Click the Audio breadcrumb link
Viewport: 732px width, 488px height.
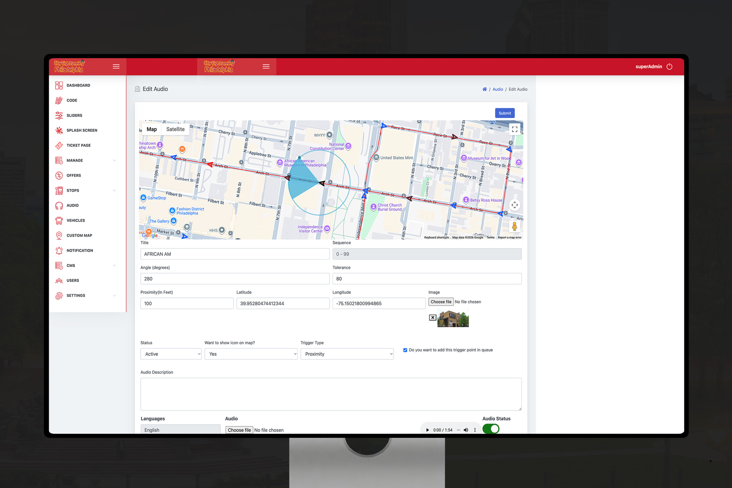pos(498,89)
